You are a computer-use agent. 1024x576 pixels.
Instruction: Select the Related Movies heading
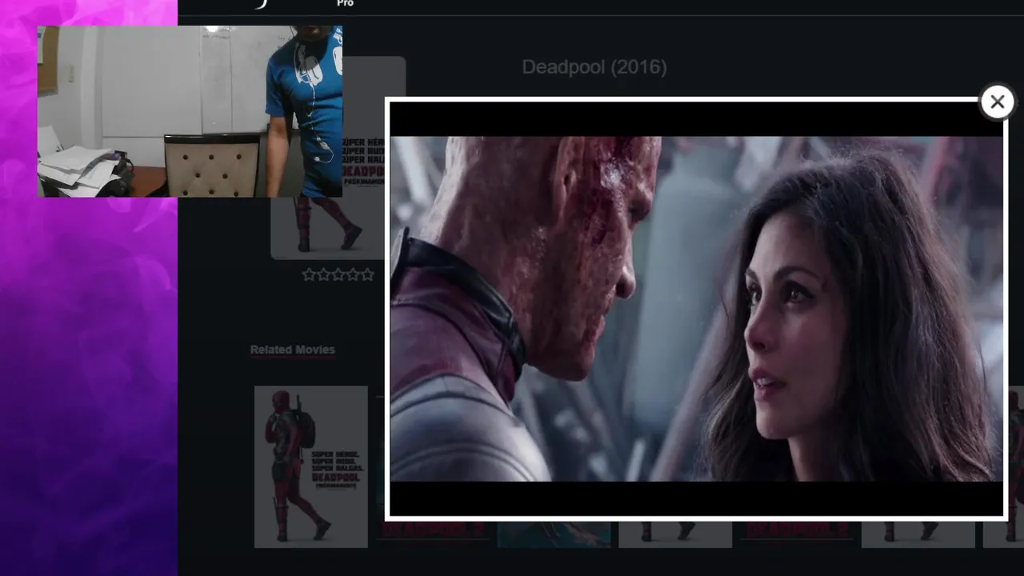pyautogui.click(x=293, y=350)
